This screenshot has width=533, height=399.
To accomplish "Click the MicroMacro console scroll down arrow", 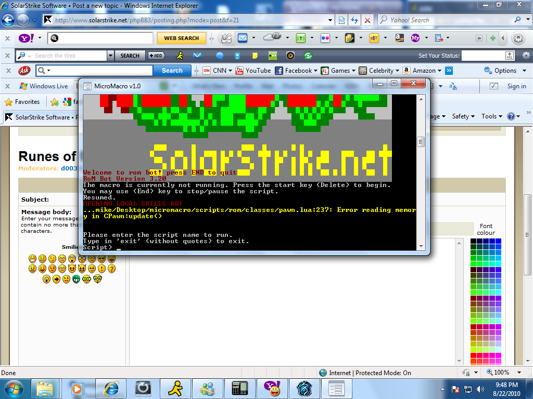I will [x=421, y=246].
